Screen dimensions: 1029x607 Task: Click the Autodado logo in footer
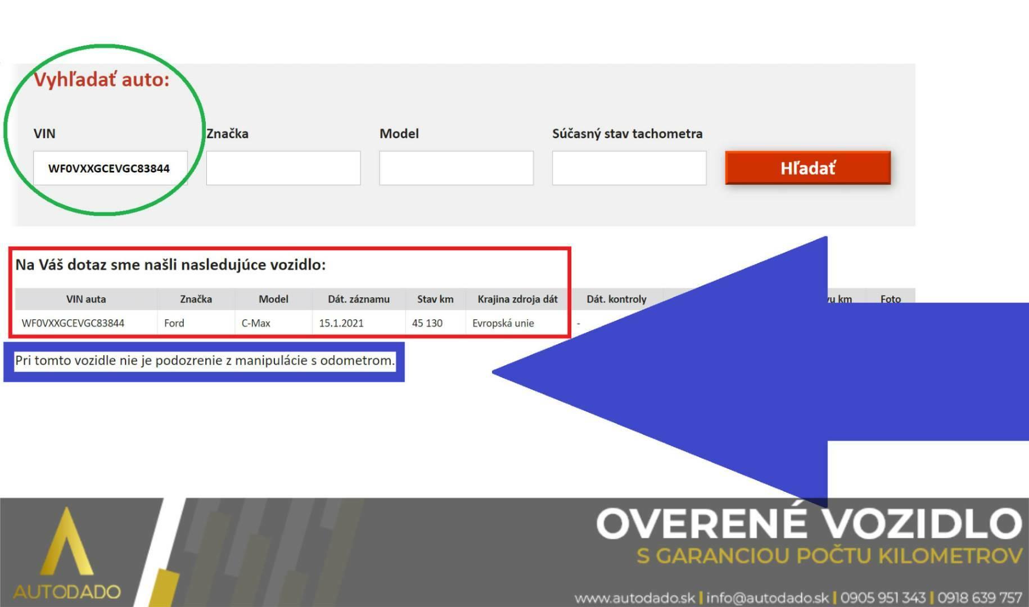coord(67,554)
